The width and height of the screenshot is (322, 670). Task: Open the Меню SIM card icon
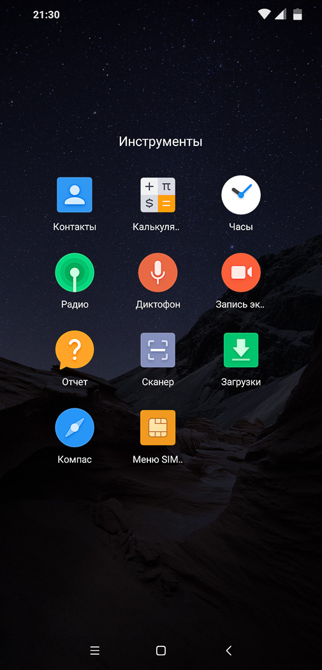pyautogui.click(x=158, y=428)
